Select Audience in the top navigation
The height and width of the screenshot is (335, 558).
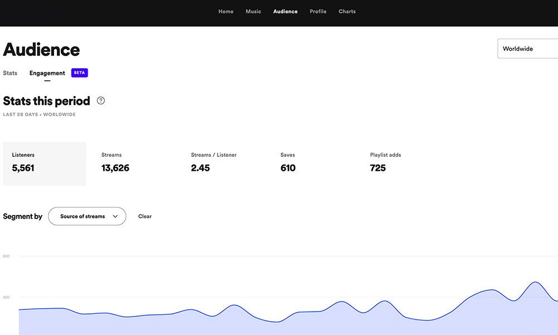point(285,12)
